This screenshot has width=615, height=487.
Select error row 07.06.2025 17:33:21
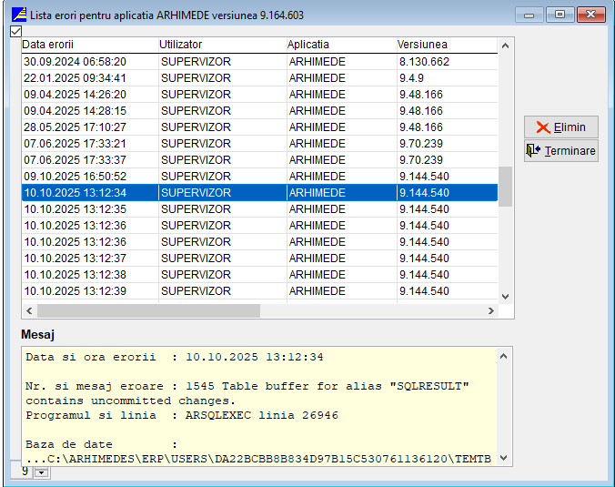259,144
